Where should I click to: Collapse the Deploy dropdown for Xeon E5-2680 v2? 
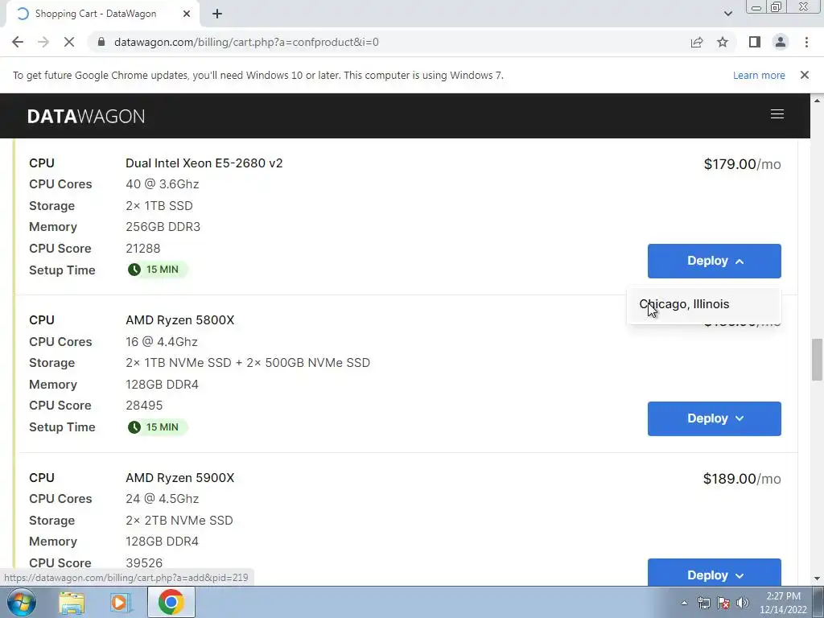tap(715, 262)
